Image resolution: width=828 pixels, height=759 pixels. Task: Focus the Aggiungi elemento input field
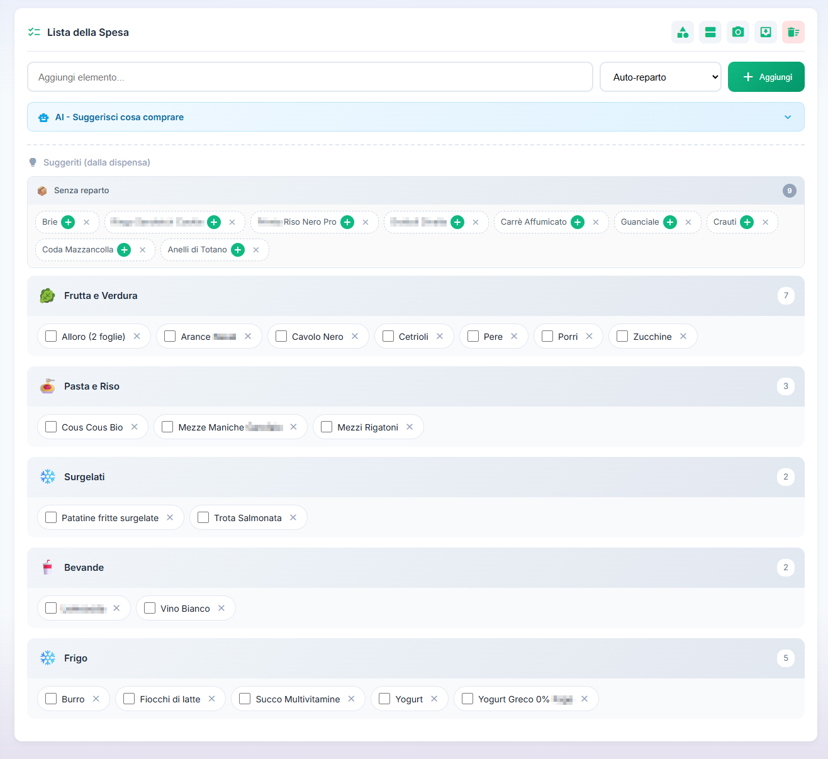pyautogui.click(x=310, y=77)
